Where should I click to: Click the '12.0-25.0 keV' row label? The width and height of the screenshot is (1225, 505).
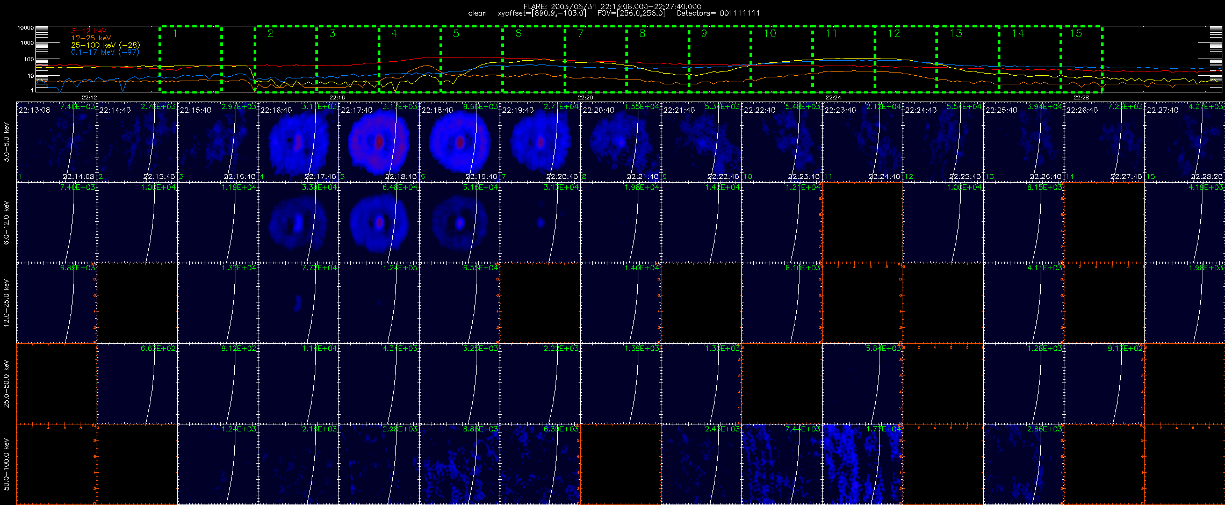tap(6, 303)
